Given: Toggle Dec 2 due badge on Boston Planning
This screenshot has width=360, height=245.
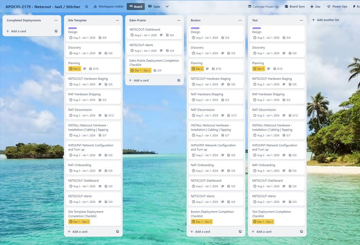Looking at the screenshot, I should 197,69.
